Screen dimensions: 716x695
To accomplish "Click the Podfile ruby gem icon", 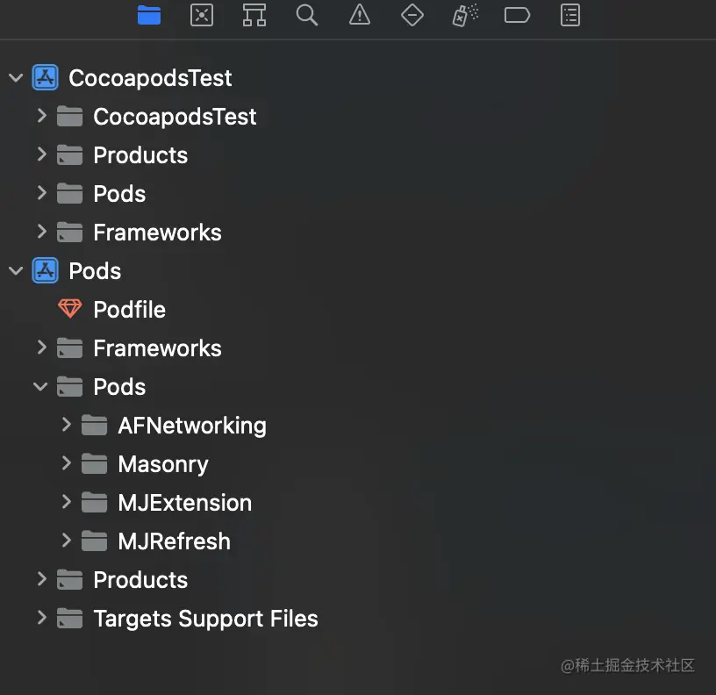I will click(70, 309).
